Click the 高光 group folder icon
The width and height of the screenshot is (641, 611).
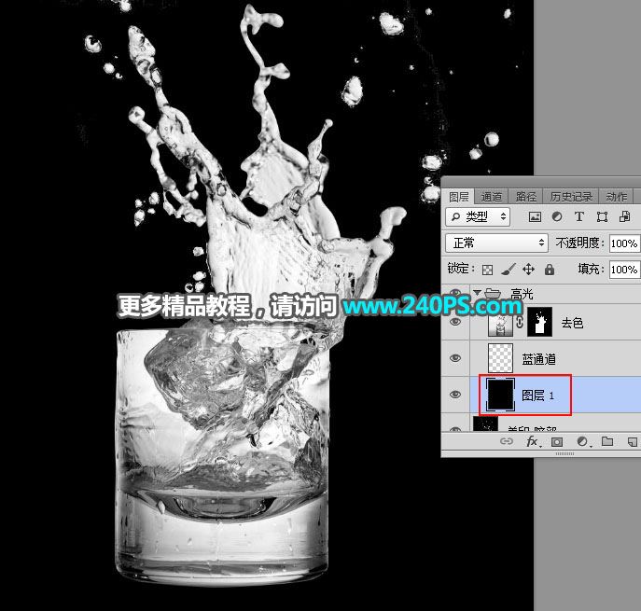pos(493,294)
